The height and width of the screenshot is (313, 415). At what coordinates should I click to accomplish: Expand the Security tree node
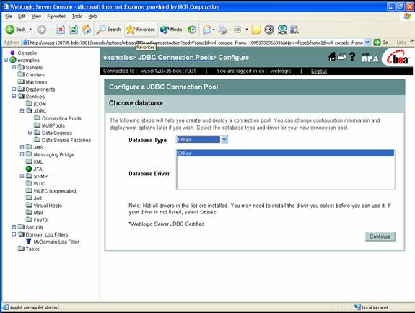click(x=14, y=226)
